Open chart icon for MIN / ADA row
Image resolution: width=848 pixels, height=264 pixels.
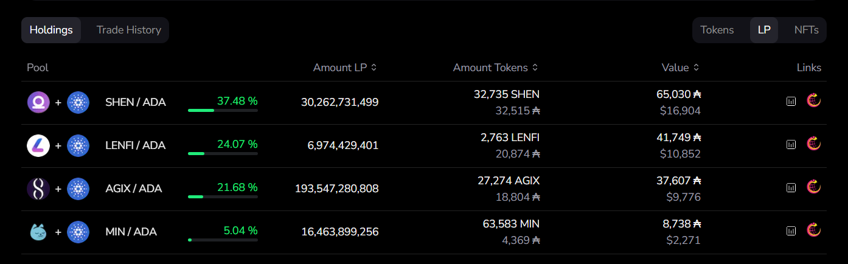791,231
